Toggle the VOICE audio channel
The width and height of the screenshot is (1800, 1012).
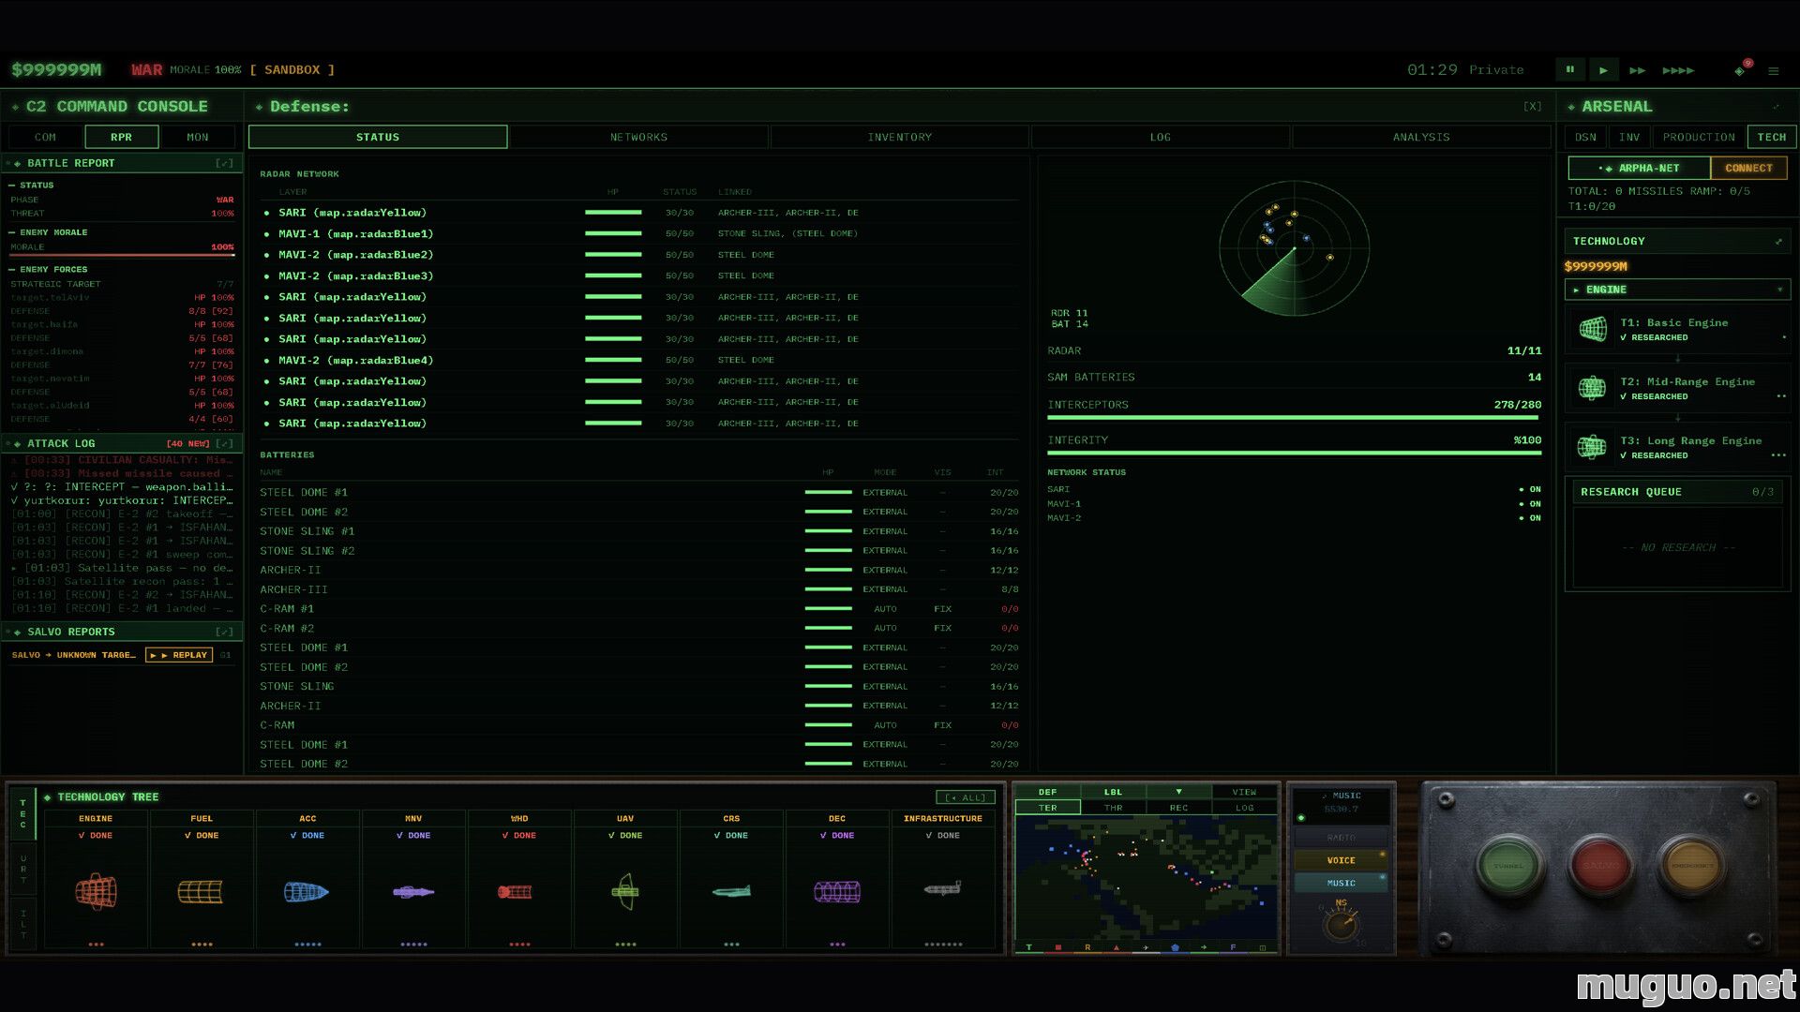click(x=1341, y=860)
